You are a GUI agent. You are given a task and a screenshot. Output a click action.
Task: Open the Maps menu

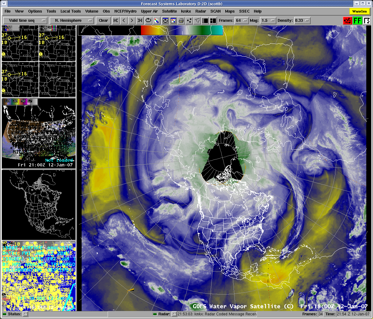(230, 11)
